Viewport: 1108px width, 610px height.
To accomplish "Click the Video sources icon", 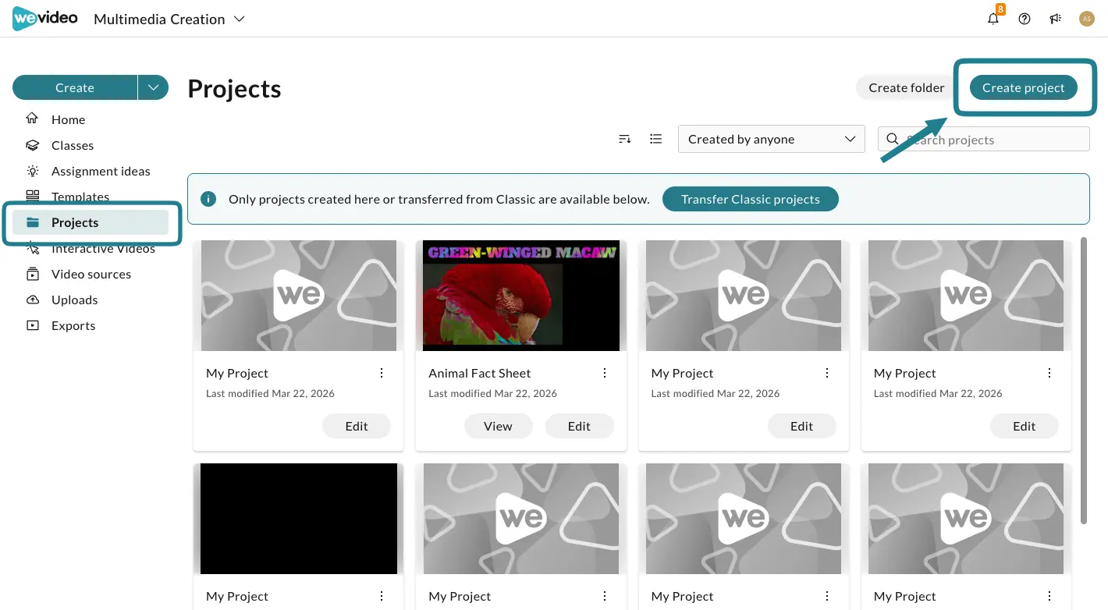I will 32,274.
